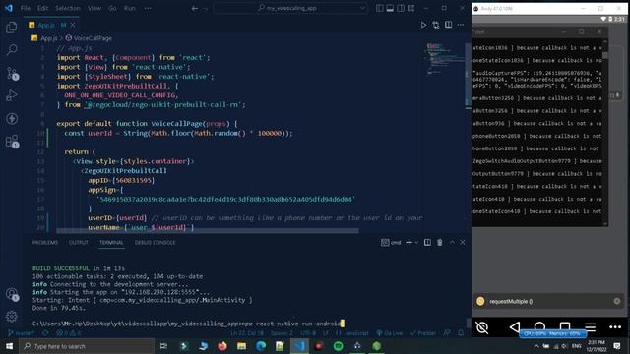Click VoiceCallPage in the breadcrumb

(93, 38)
